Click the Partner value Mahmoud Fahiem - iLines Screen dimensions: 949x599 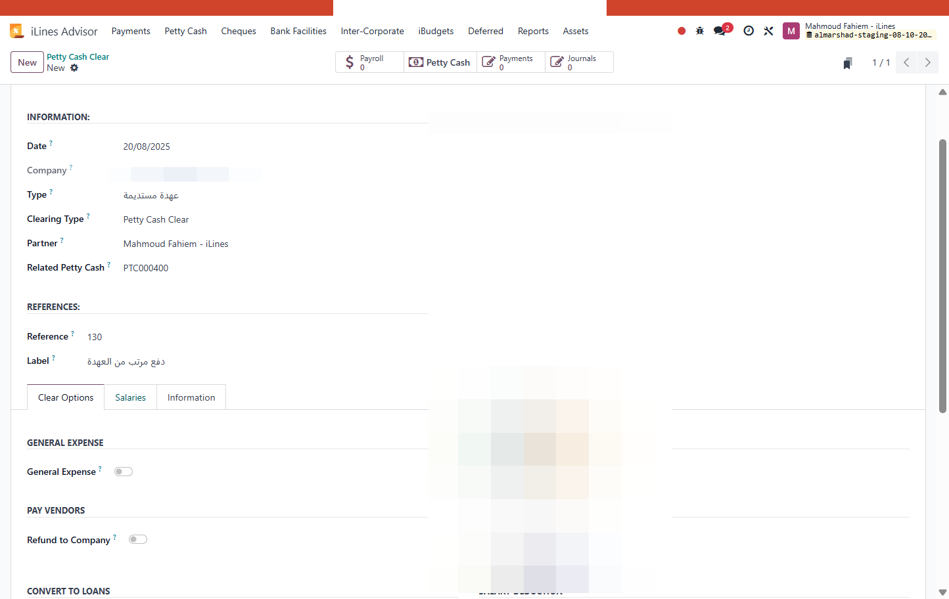(176, 244)
